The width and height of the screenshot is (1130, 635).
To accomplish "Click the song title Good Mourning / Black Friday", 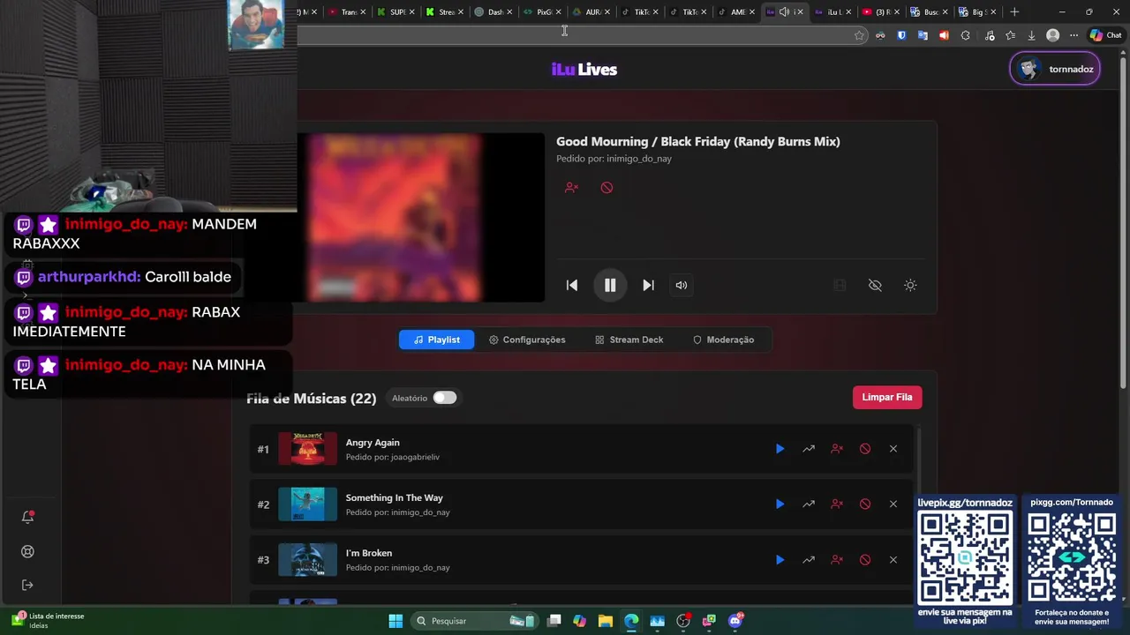I will (x=697, y=141).
